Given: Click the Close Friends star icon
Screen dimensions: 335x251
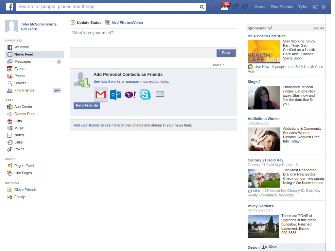Looking at the screenshot, I should pyautogui.click(x=10, y=190).
